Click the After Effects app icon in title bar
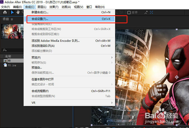The height and width of the screenshot is (128, 189). pos(2,2)
